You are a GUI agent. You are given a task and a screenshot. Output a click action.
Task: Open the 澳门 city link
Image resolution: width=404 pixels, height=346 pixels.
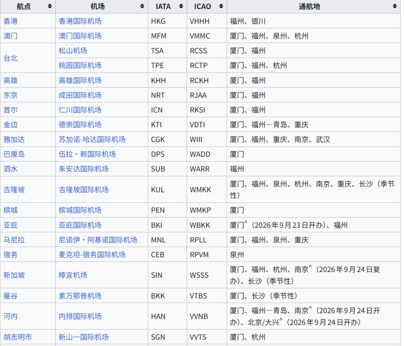coord(10,36)
